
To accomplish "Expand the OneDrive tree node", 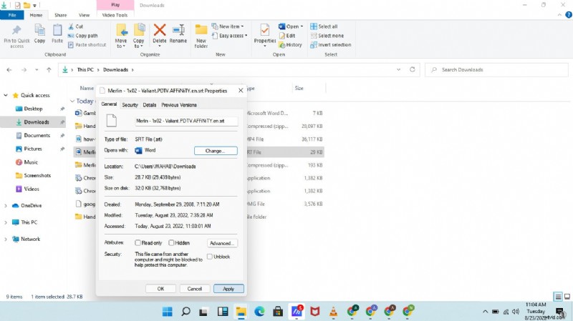I will click(6, 205).
